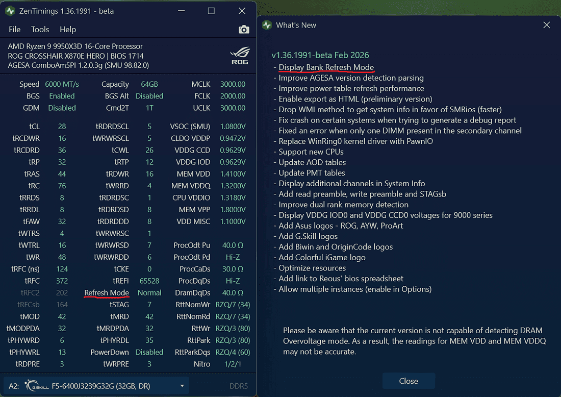Click the v1.36.1991-beta Feb 2026 heading
Screen dimensions: 561x397
(320, 55)
